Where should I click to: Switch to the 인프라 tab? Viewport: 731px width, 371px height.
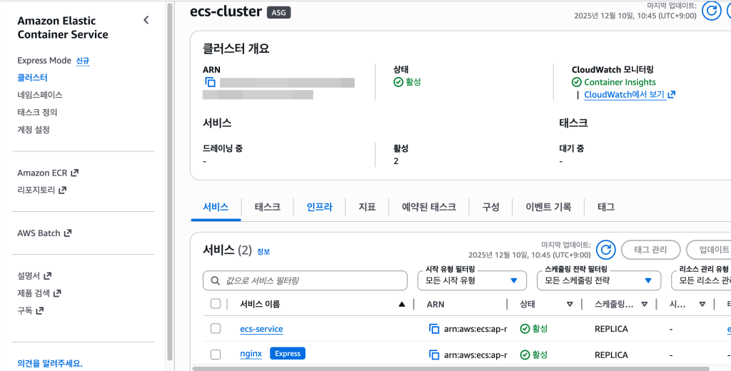click(319, 207)
